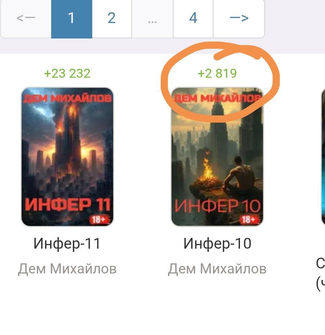This screenshot has width=325, height=335.
Task: Click the +2 819 counter
Action: pyautogui.click(x=217, y=73)
